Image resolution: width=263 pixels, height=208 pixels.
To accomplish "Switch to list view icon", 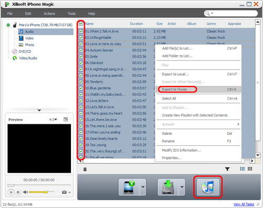I will (242, 169).
